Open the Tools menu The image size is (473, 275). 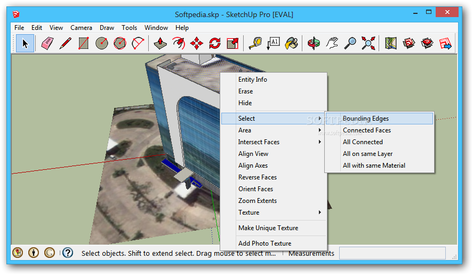[x=129, y=28]
